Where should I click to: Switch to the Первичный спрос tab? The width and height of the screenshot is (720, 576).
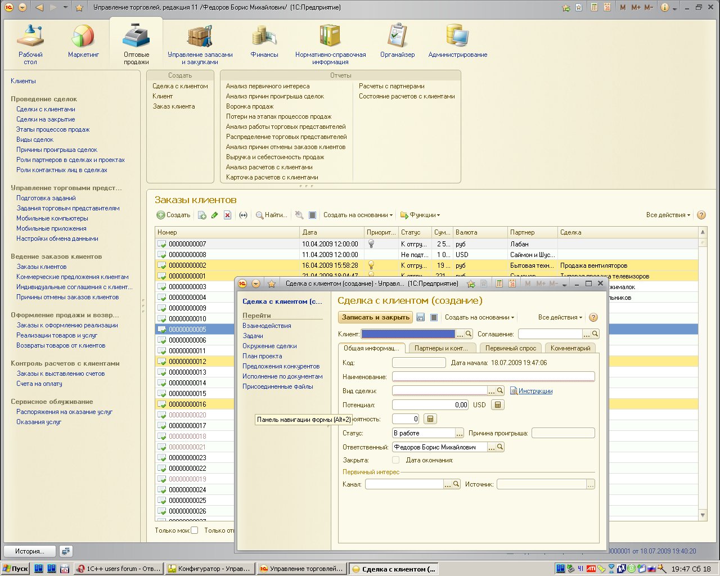click(511, 348)
